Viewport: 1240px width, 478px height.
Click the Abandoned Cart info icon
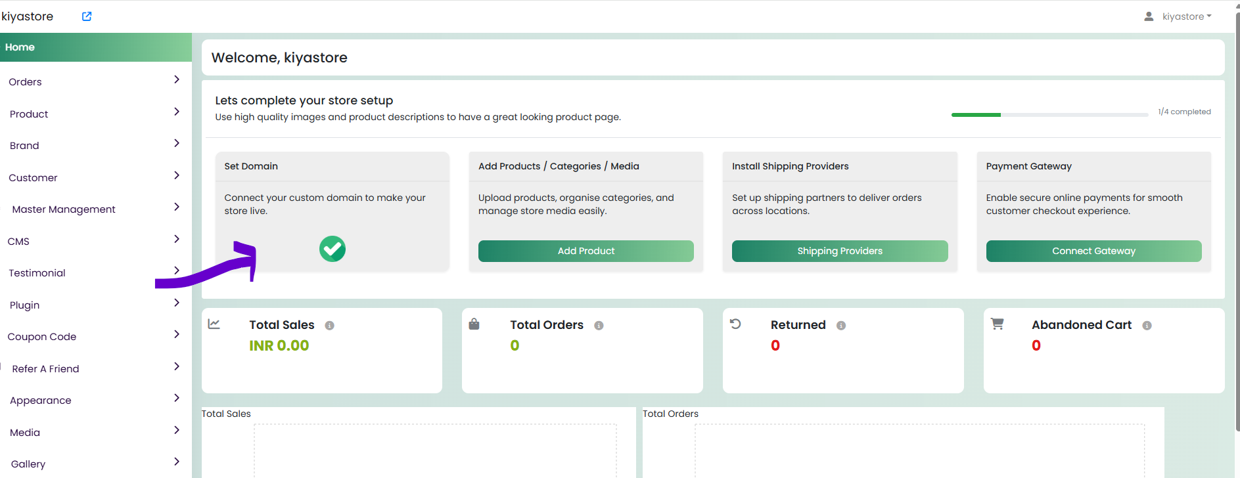pyautogui.click(x=1147, y=326)
